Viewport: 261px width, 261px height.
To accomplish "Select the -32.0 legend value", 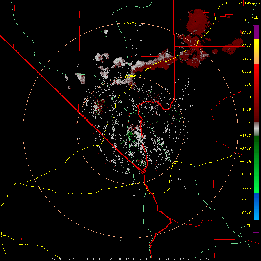I will [x=246, y=148].
